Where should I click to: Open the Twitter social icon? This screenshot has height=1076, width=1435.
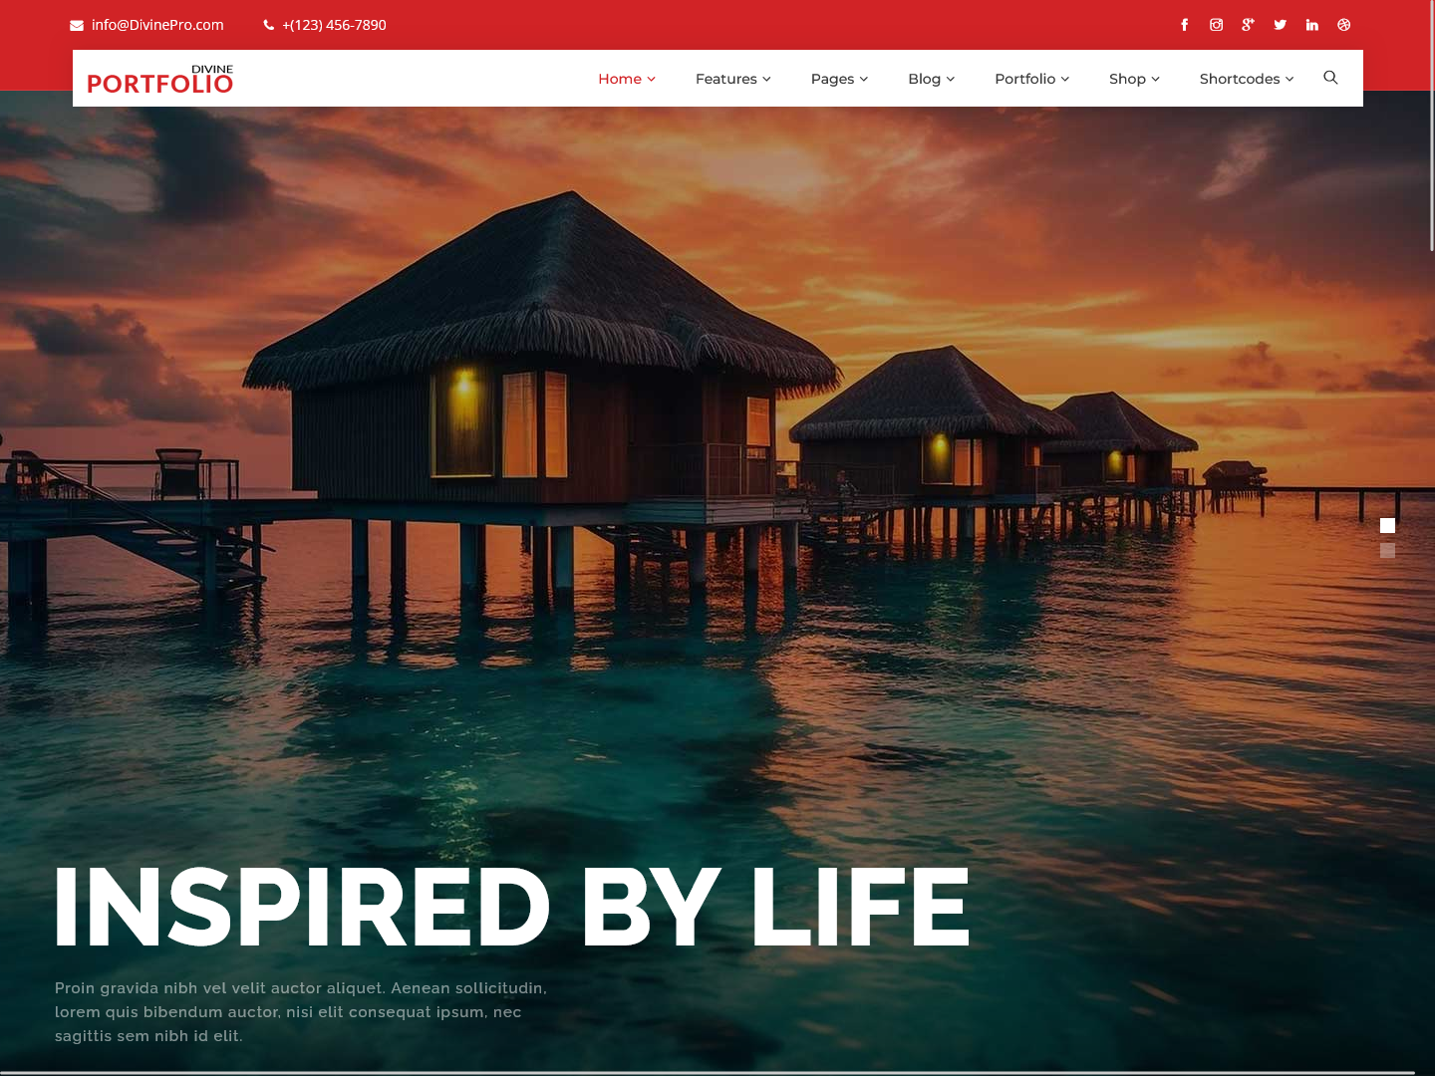(1280, 25)
